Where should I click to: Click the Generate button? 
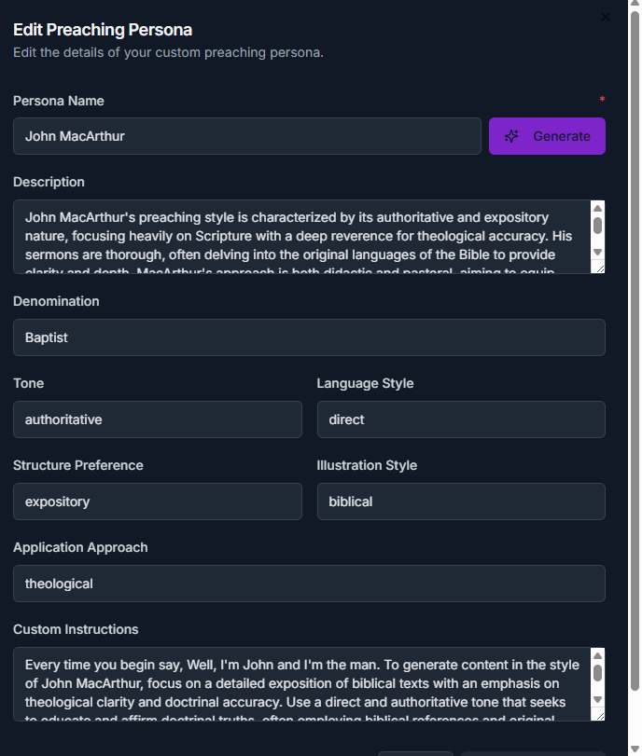(547, 136)
